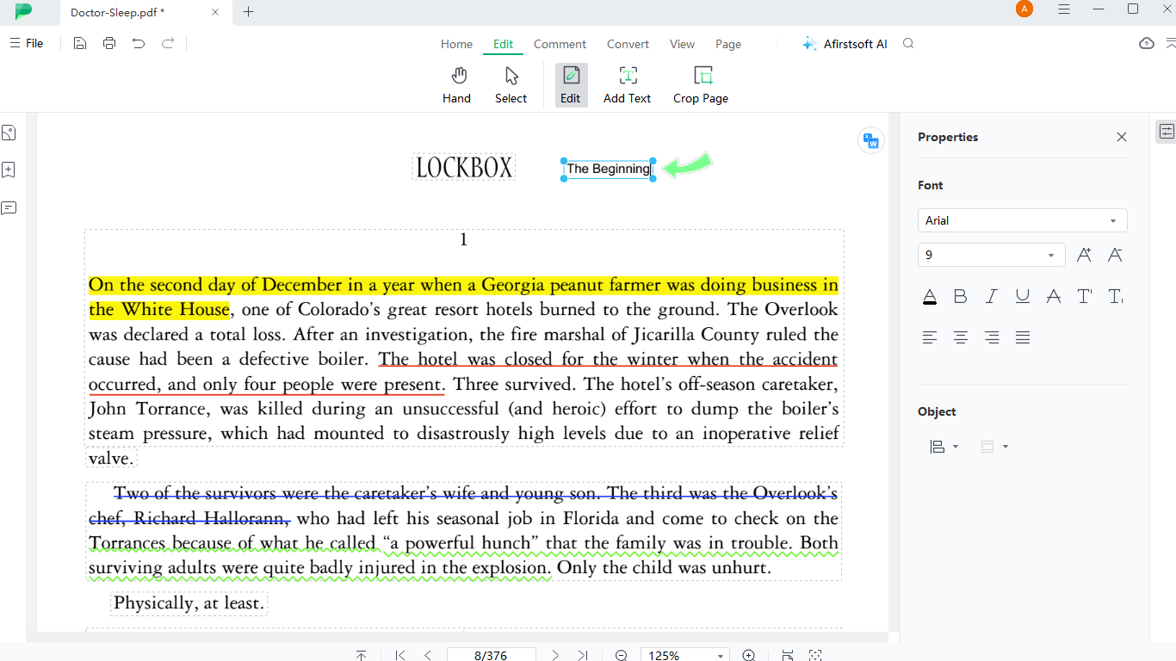1176x661 pixels.
Task: Open the Arial font family dropdown
Action: [x=1023, y=220]
